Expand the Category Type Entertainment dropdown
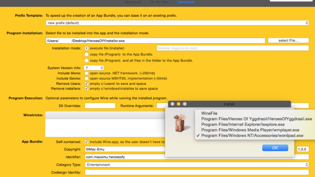Image resolution: width=315 pixels, height=177 pixels. tap(196, 165)
